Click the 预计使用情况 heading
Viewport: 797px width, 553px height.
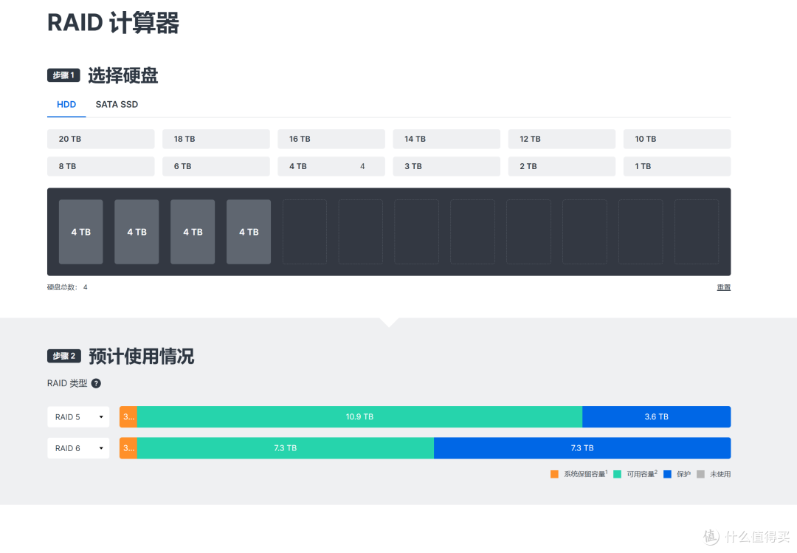(141, 356)
